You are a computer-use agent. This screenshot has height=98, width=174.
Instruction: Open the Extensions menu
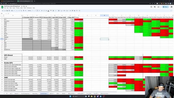point(29,8)
